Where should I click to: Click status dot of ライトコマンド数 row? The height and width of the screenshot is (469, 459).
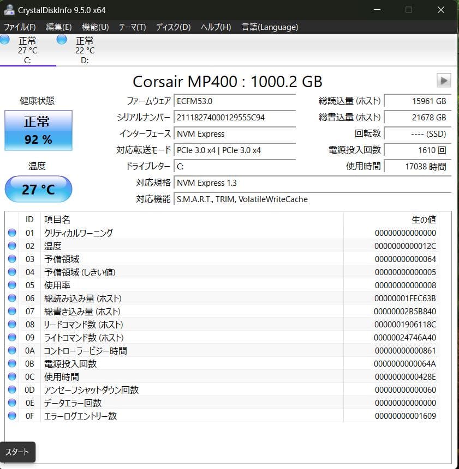(x=12, y=337)
